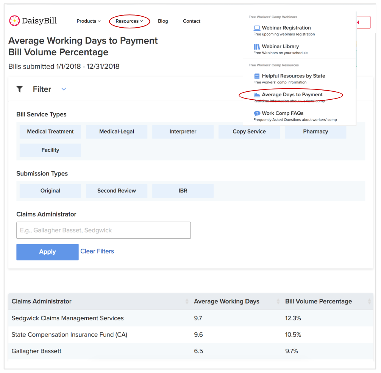Expand the Products dropdown menu

(x=89, y=21)
